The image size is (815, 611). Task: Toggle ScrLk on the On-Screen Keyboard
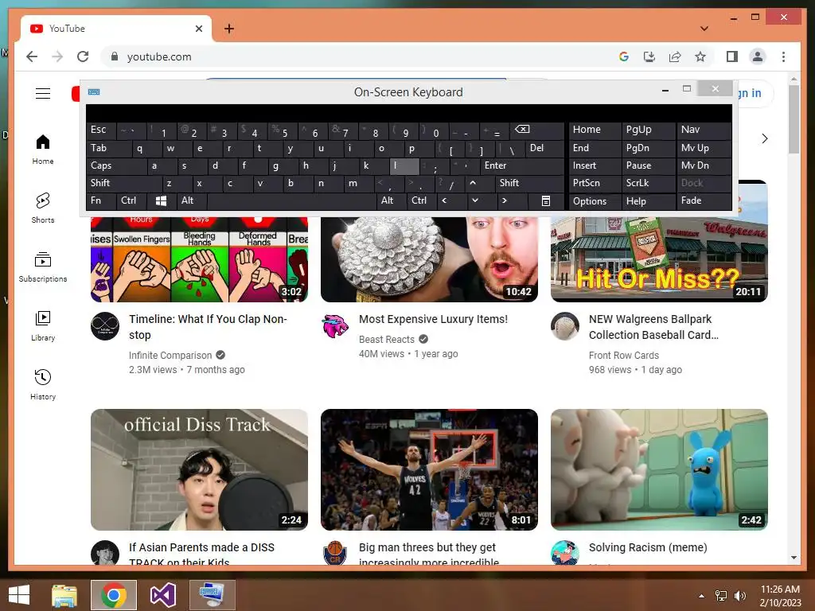648,183
